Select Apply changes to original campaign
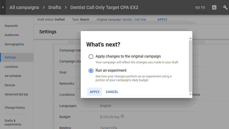 tap(91, 56)
